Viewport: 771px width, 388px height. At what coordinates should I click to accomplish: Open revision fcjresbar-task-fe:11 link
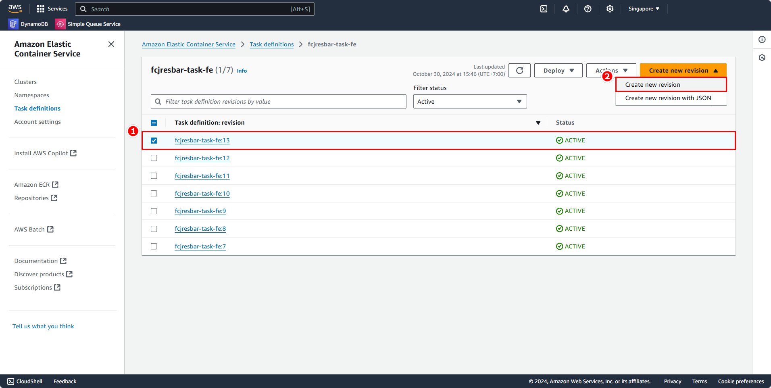(202, 176)
